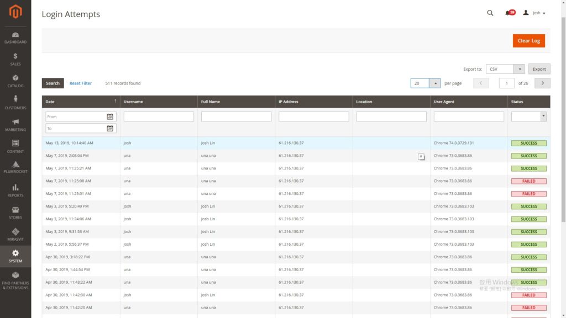Open the From date calendar picker
Screen dimensions: 566x318
pyautogui.click(x=110, y=116)
